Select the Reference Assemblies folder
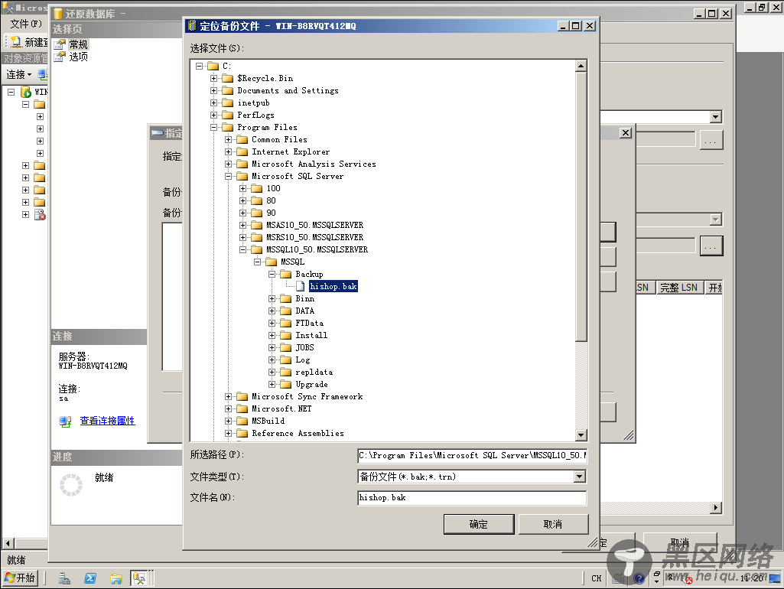Screen dimensions: 784x589 (x=298, y=433)
